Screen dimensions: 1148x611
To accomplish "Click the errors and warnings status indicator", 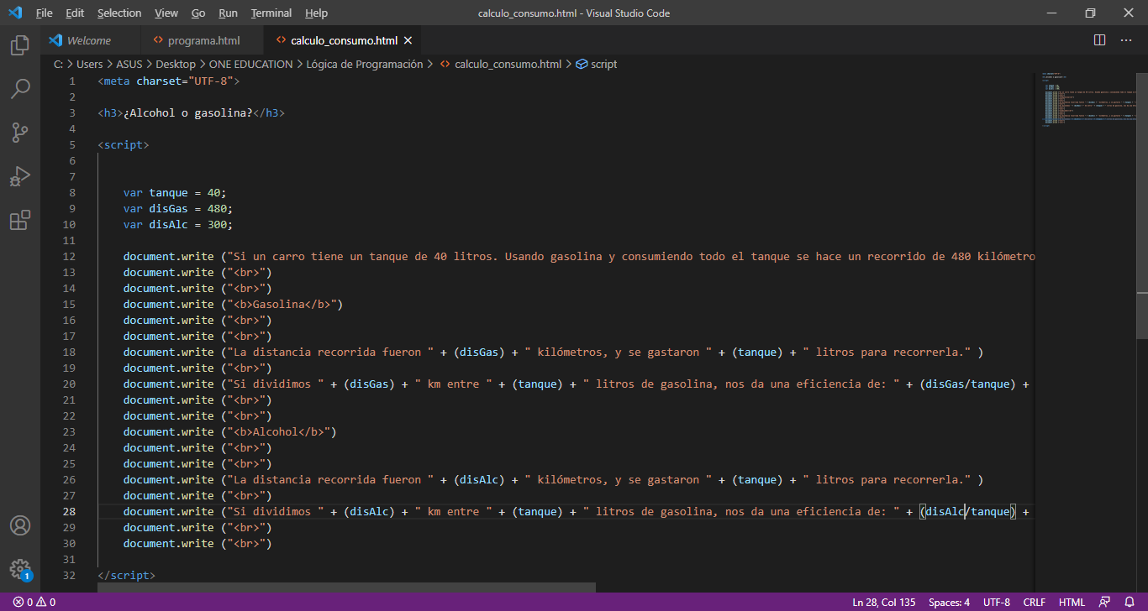I will [x=34, y=603].
